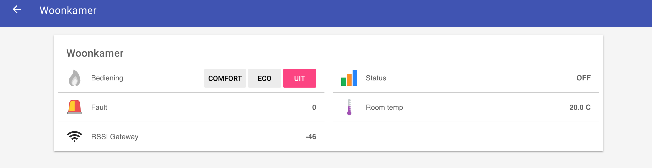Click the Status OFF value
The image size is (652, 168).
pyautogui.click(x=583, y=78)
